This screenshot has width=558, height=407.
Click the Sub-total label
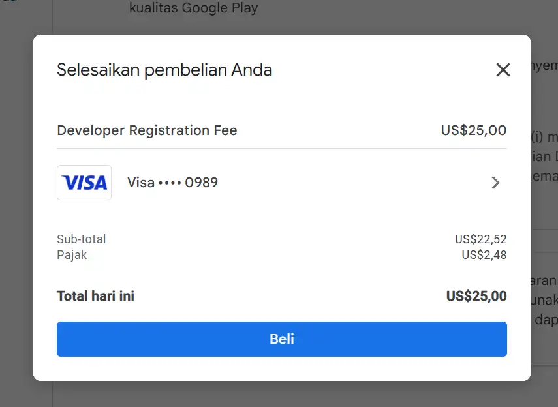[x=81, y=239]
